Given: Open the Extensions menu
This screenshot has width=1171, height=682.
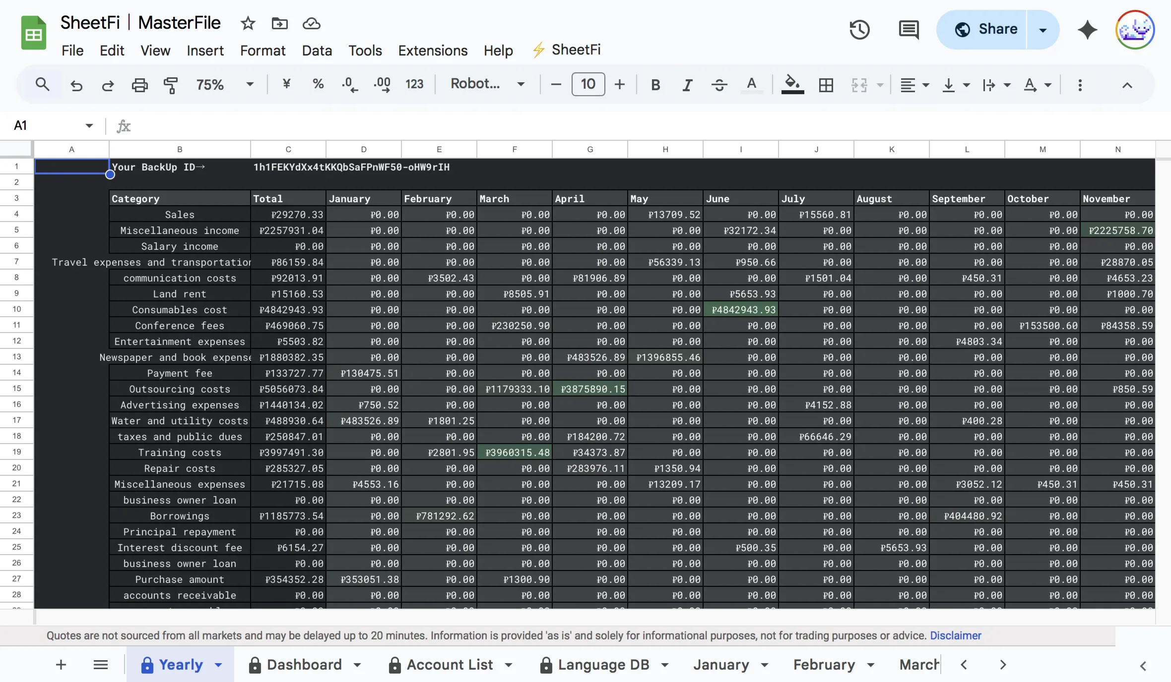Looking at the screenshot, I should [x=432, y=50].
